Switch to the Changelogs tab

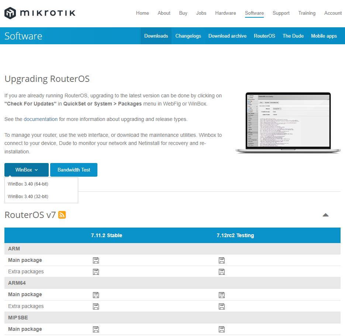[x=188, y=36]
